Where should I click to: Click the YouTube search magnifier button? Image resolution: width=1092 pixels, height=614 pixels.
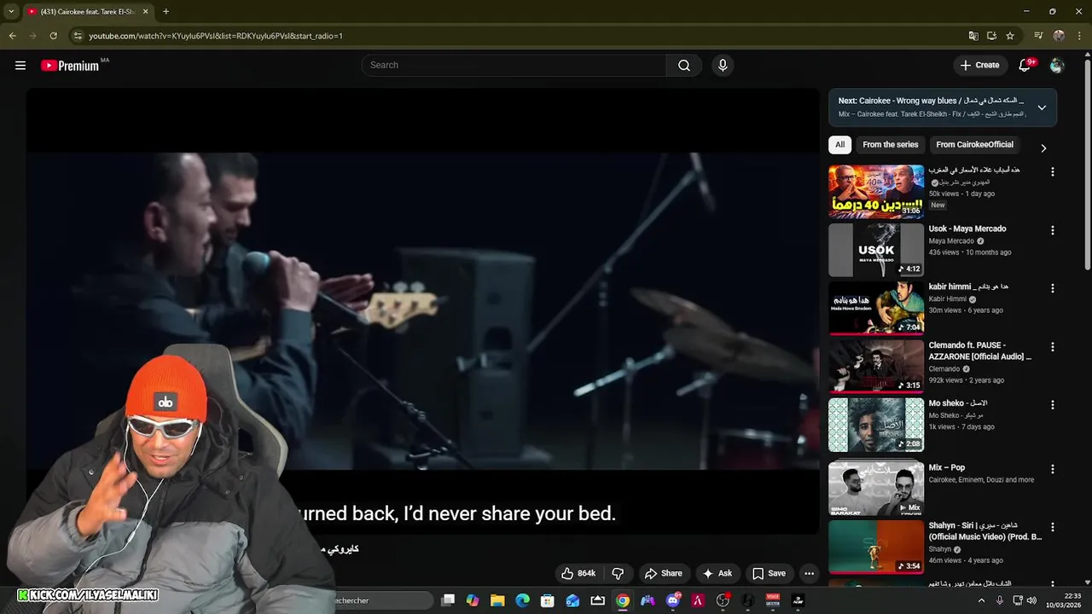point(684,66)
